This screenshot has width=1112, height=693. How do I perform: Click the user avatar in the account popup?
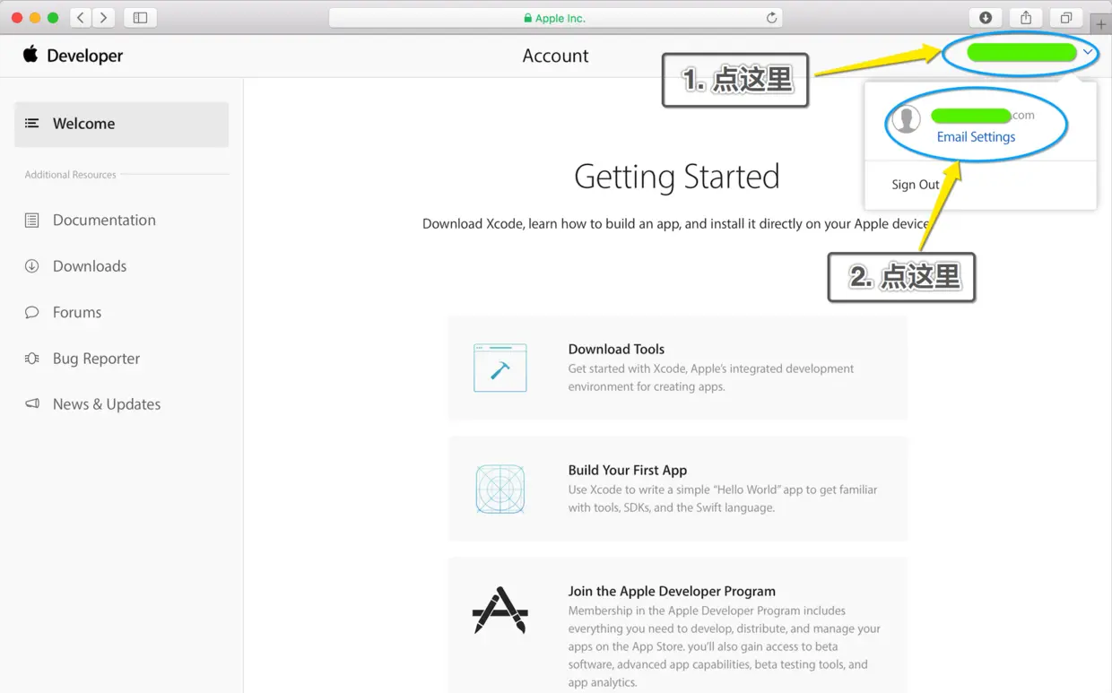907,118
